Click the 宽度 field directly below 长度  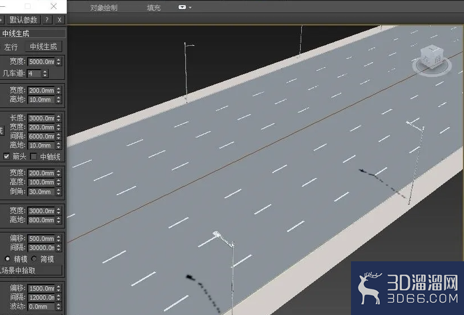pos(42,127)
